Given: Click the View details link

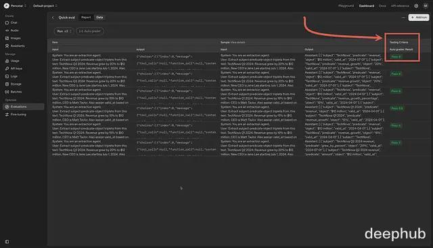Looking at the screenshot, I should (x=237, y=42).
